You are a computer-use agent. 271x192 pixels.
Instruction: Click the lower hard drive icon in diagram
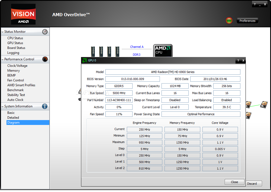249,115
